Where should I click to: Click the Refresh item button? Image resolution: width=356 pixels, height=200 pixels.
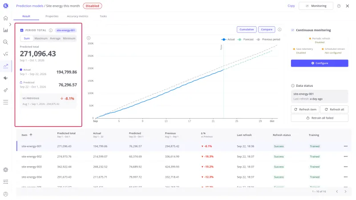pyautogui.click(x=305, y=109)
